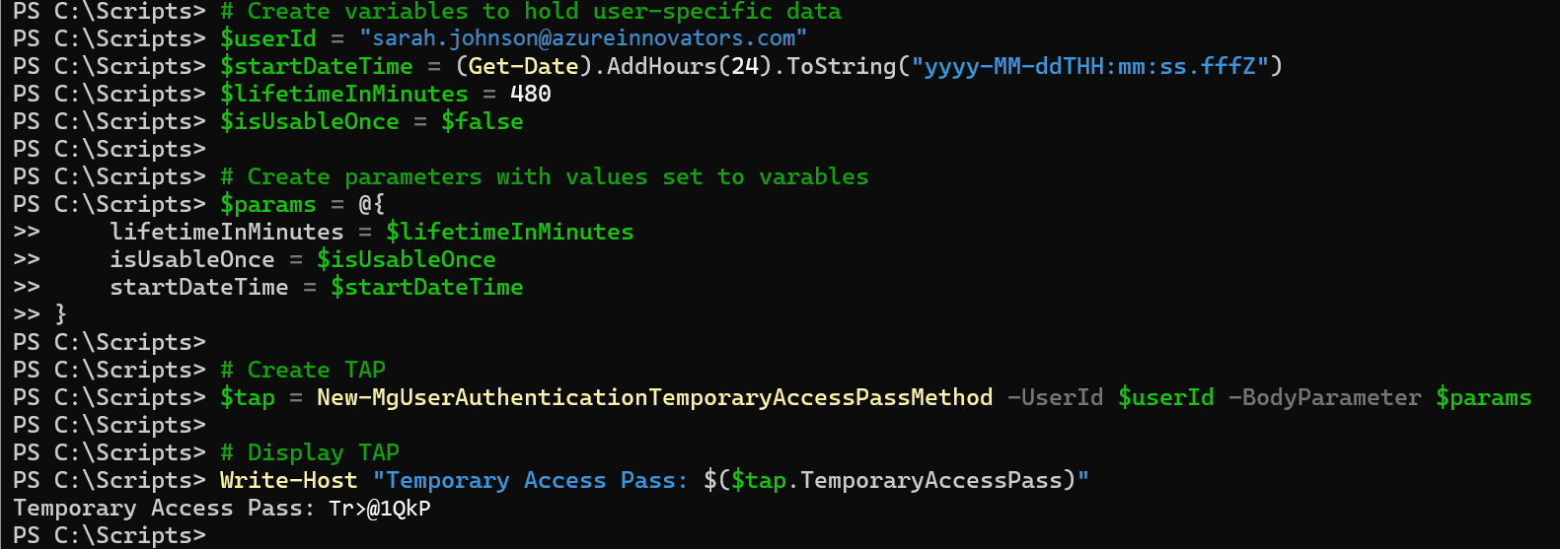This screenshot has height=549, width=1560.
Task: Click the "Create parameters with values" comment line
Action: pos(545,176)
